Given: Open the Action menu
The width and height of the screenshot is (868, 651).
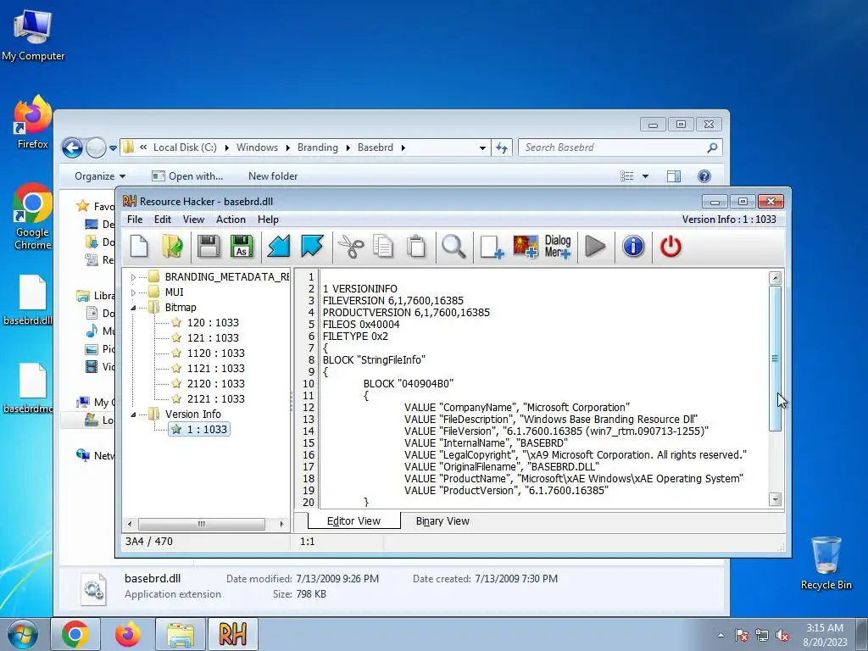Looking at the screenshot, I should [231, 220].
